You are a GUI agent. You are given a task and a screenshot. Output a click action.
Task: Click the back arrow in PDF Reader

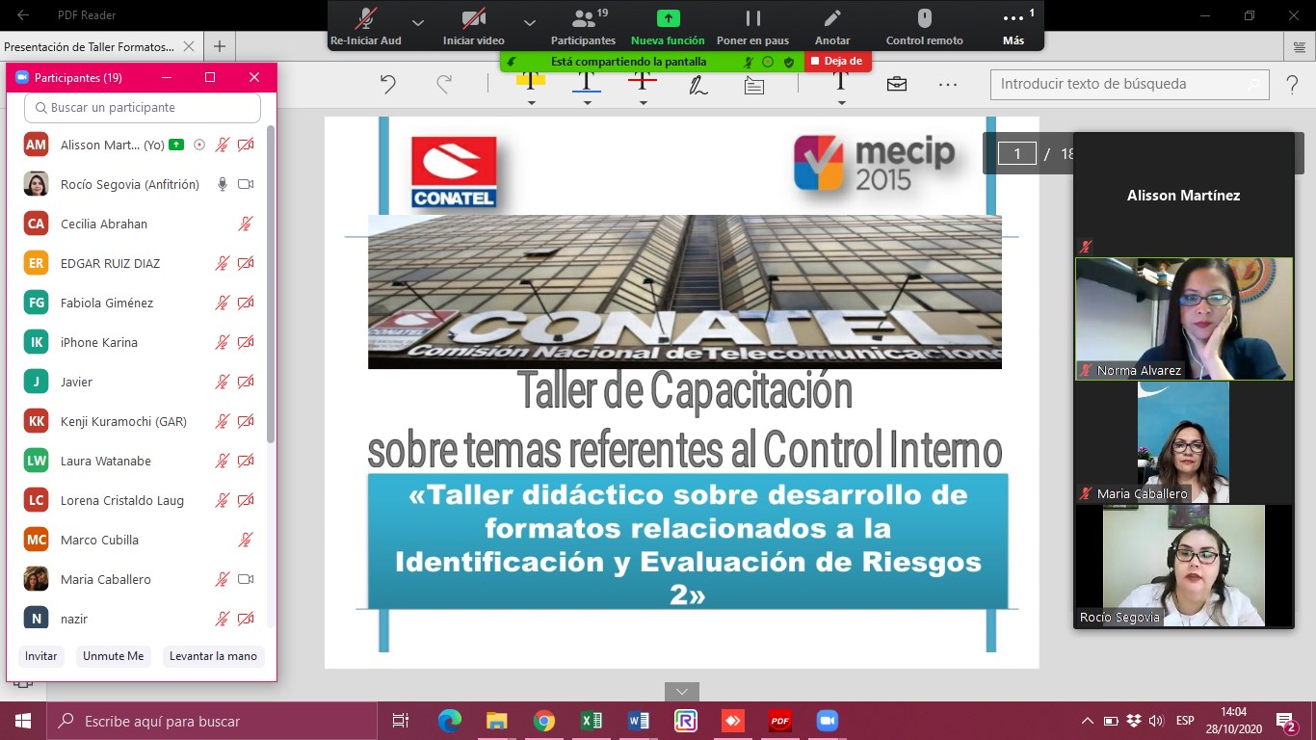point(22,15)
